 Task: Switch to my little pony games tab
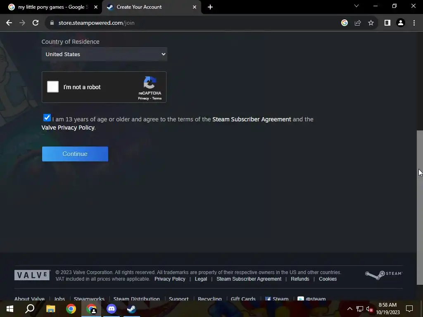[x=51, y=7]
